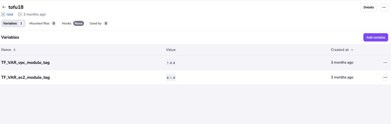Open the Details panel button
Viewport: 391px width, 124px height.
369,8
